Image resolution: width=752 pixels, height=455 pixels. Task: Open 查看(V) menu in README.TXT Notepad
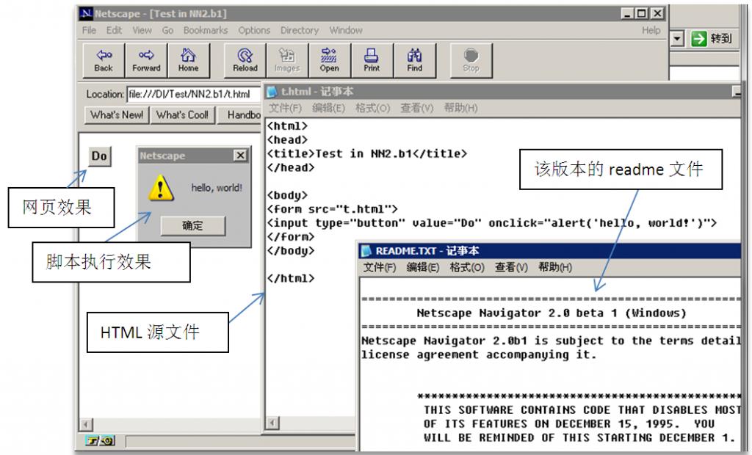click(x=511, y=267)
